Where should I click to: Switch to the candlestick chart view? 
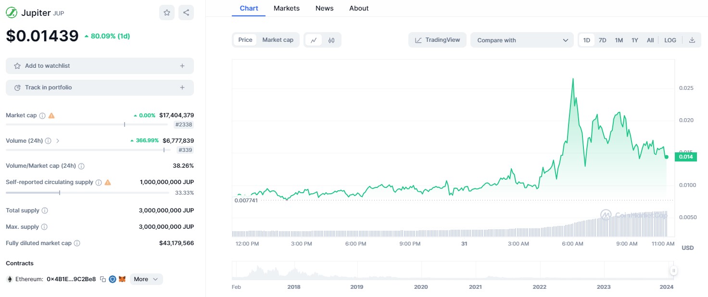pos(331,40)
